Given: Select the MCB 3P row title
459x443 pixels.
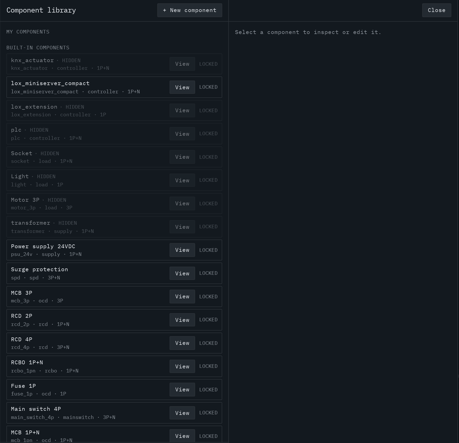Looking at the screenshot, I should click(x=21, y=293).
